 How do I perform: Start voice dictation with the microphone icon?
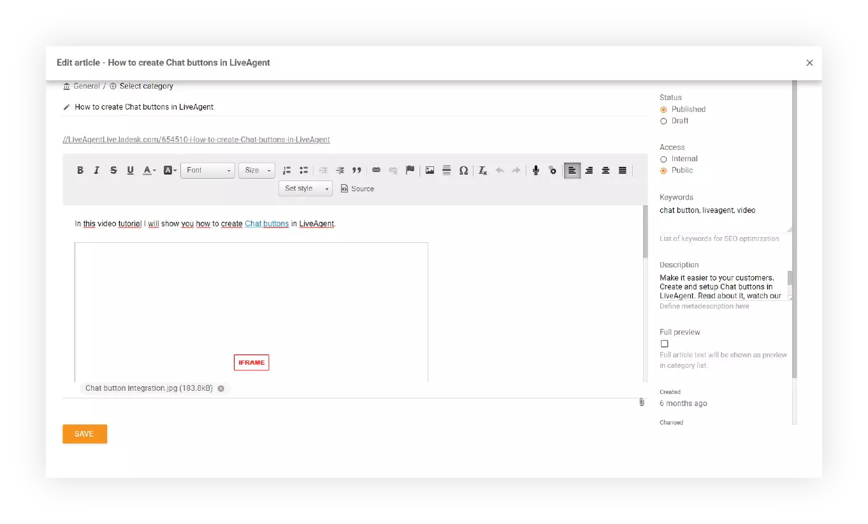click(535, 170)
